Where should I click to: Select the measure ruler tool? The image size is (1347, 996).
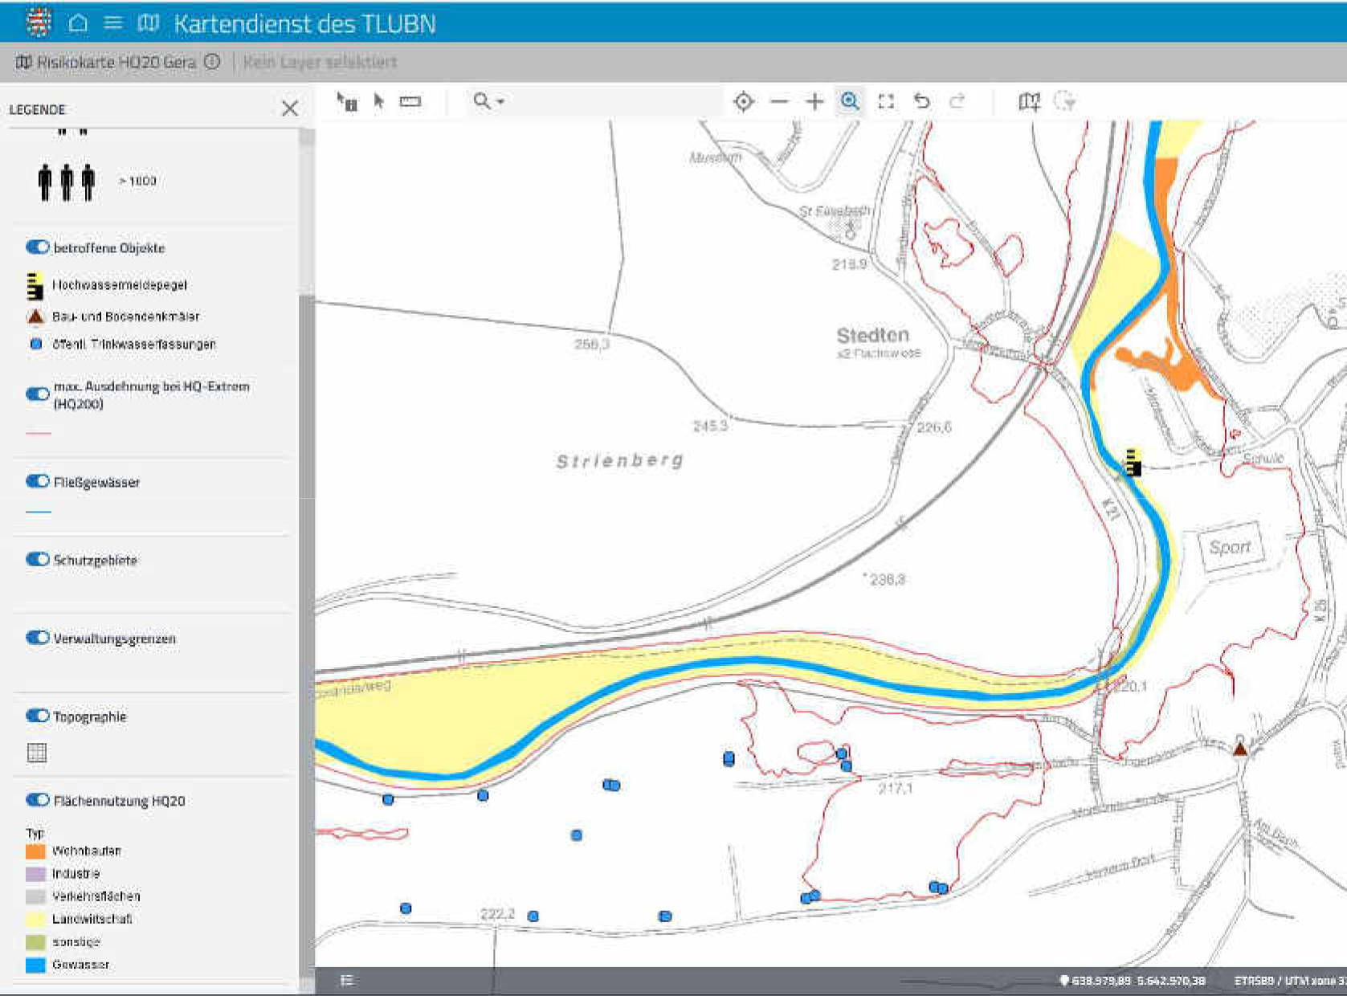410,101
